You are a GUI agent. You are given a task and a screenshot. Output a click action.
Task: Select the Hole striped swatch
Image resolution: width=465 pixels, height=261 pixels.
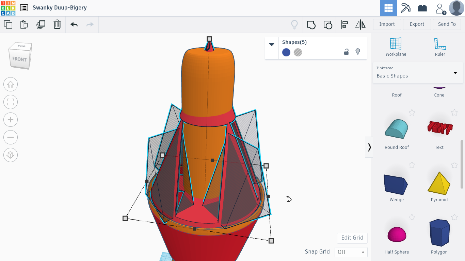[x=298, y=52]
